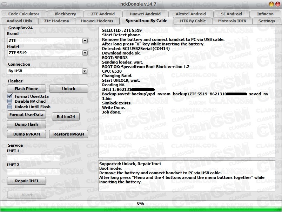Focus the IMEI 1 input field
282x212 pixels.
33,158
